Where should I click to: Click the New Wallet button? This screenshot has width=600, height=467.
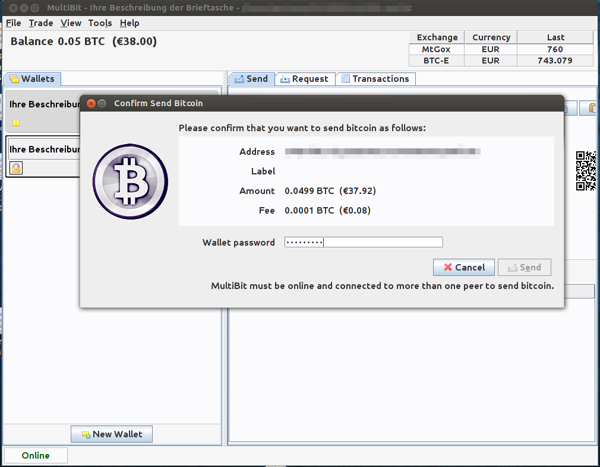112,434
